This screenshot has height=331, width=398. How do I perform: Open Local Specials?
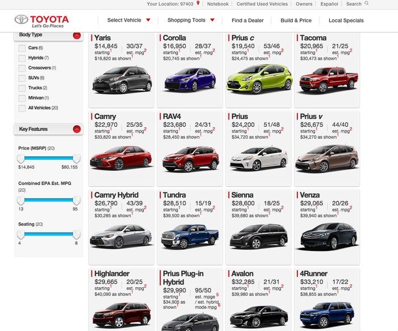pyautogui.click(x=346, y=20)
